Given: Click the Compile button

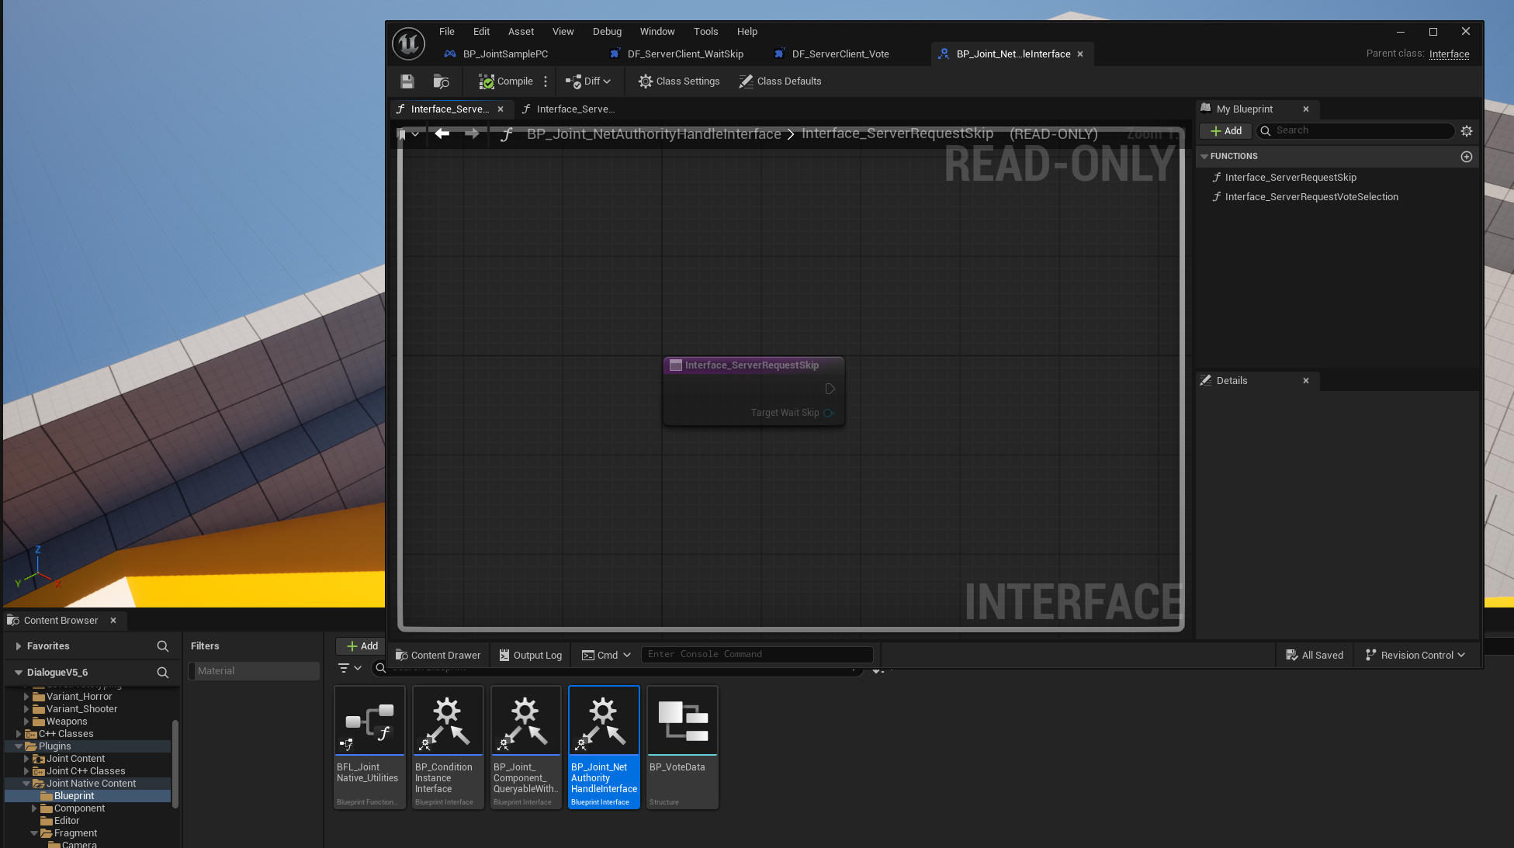Looking at the screenshot, I should pos(506,81).
